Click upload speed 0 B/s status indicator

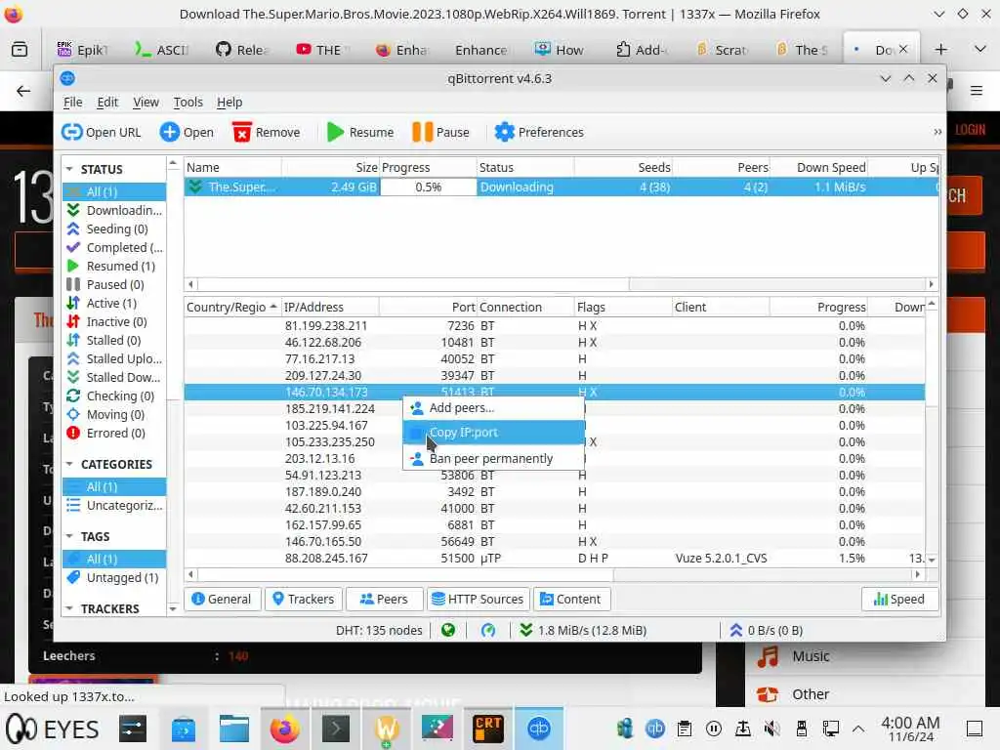766,630
